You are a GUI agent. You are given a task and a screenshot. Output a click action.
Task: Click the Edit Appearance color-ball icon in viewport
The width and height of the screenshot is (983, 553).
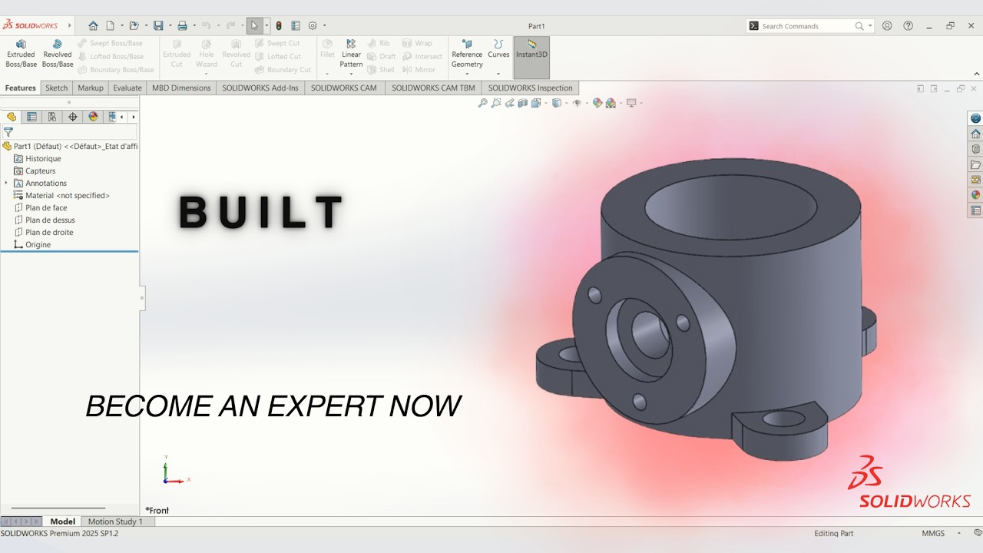tap(597, 103)
